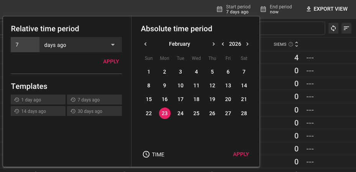Click EXPORT VIEW button

tap(327, 9)
